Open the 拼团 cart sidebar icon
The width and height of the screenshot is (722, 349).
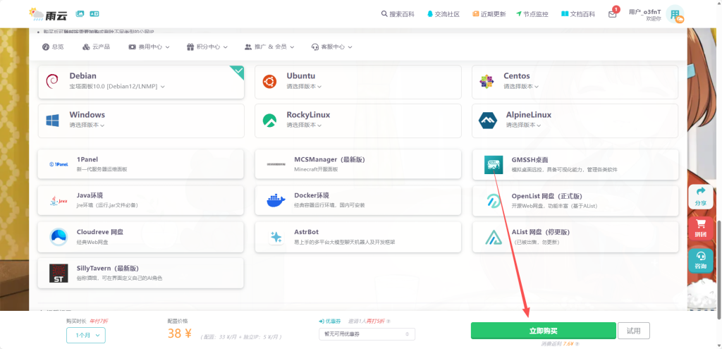click(x=700, y=227)
